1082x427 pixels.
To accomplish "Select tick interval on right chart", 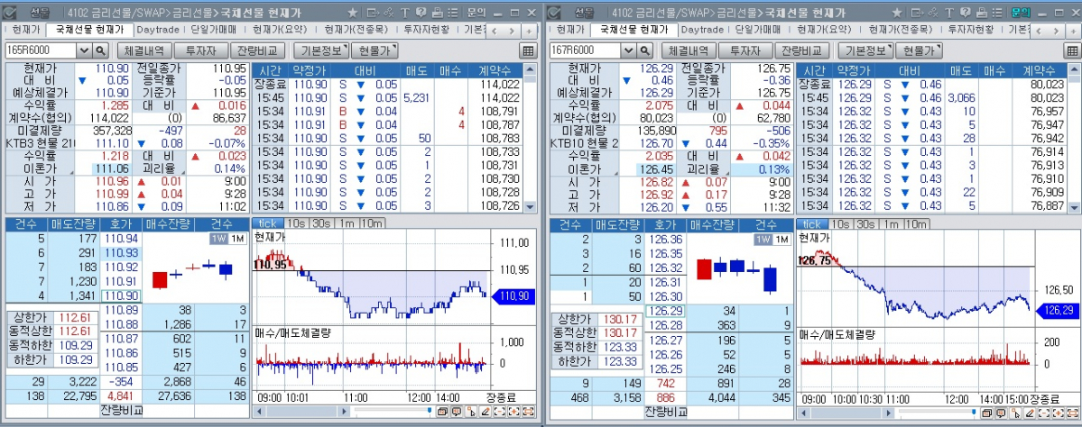I will coord(811,223).
